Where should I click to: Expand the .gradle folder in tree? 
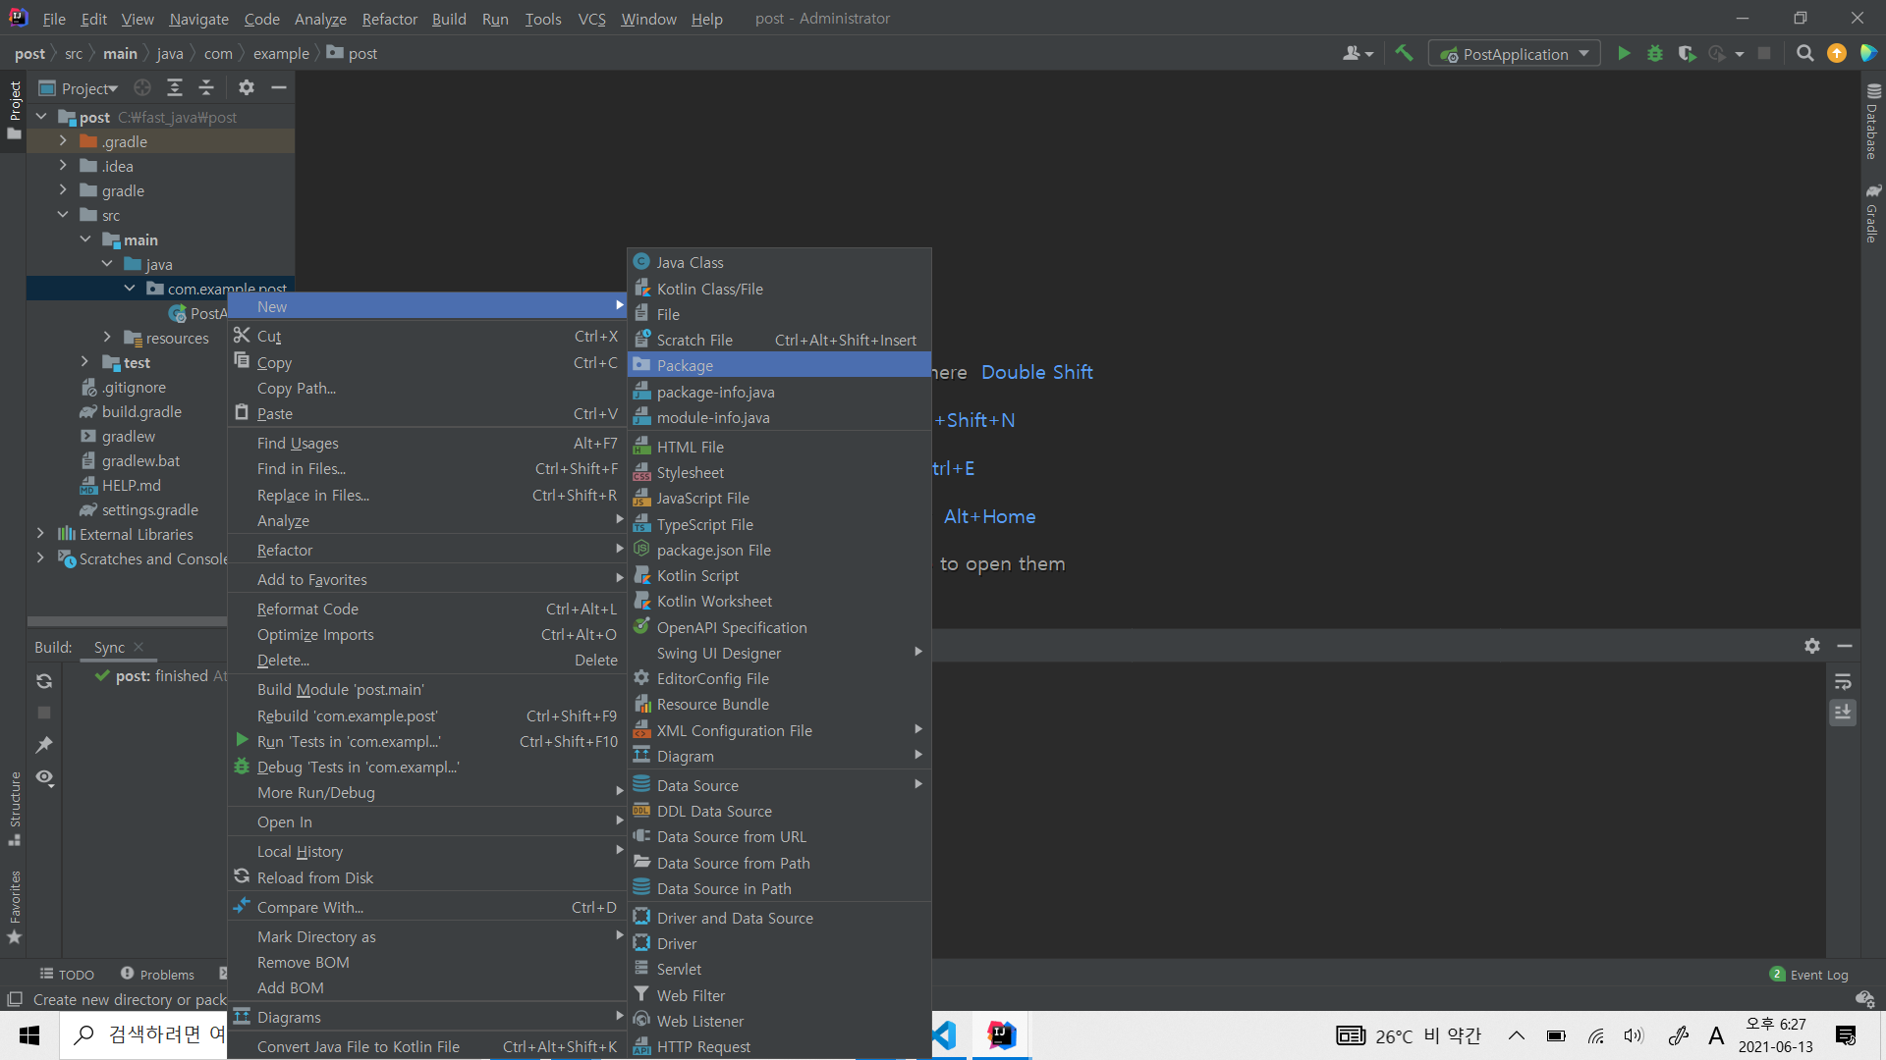(x=63, y=141)
